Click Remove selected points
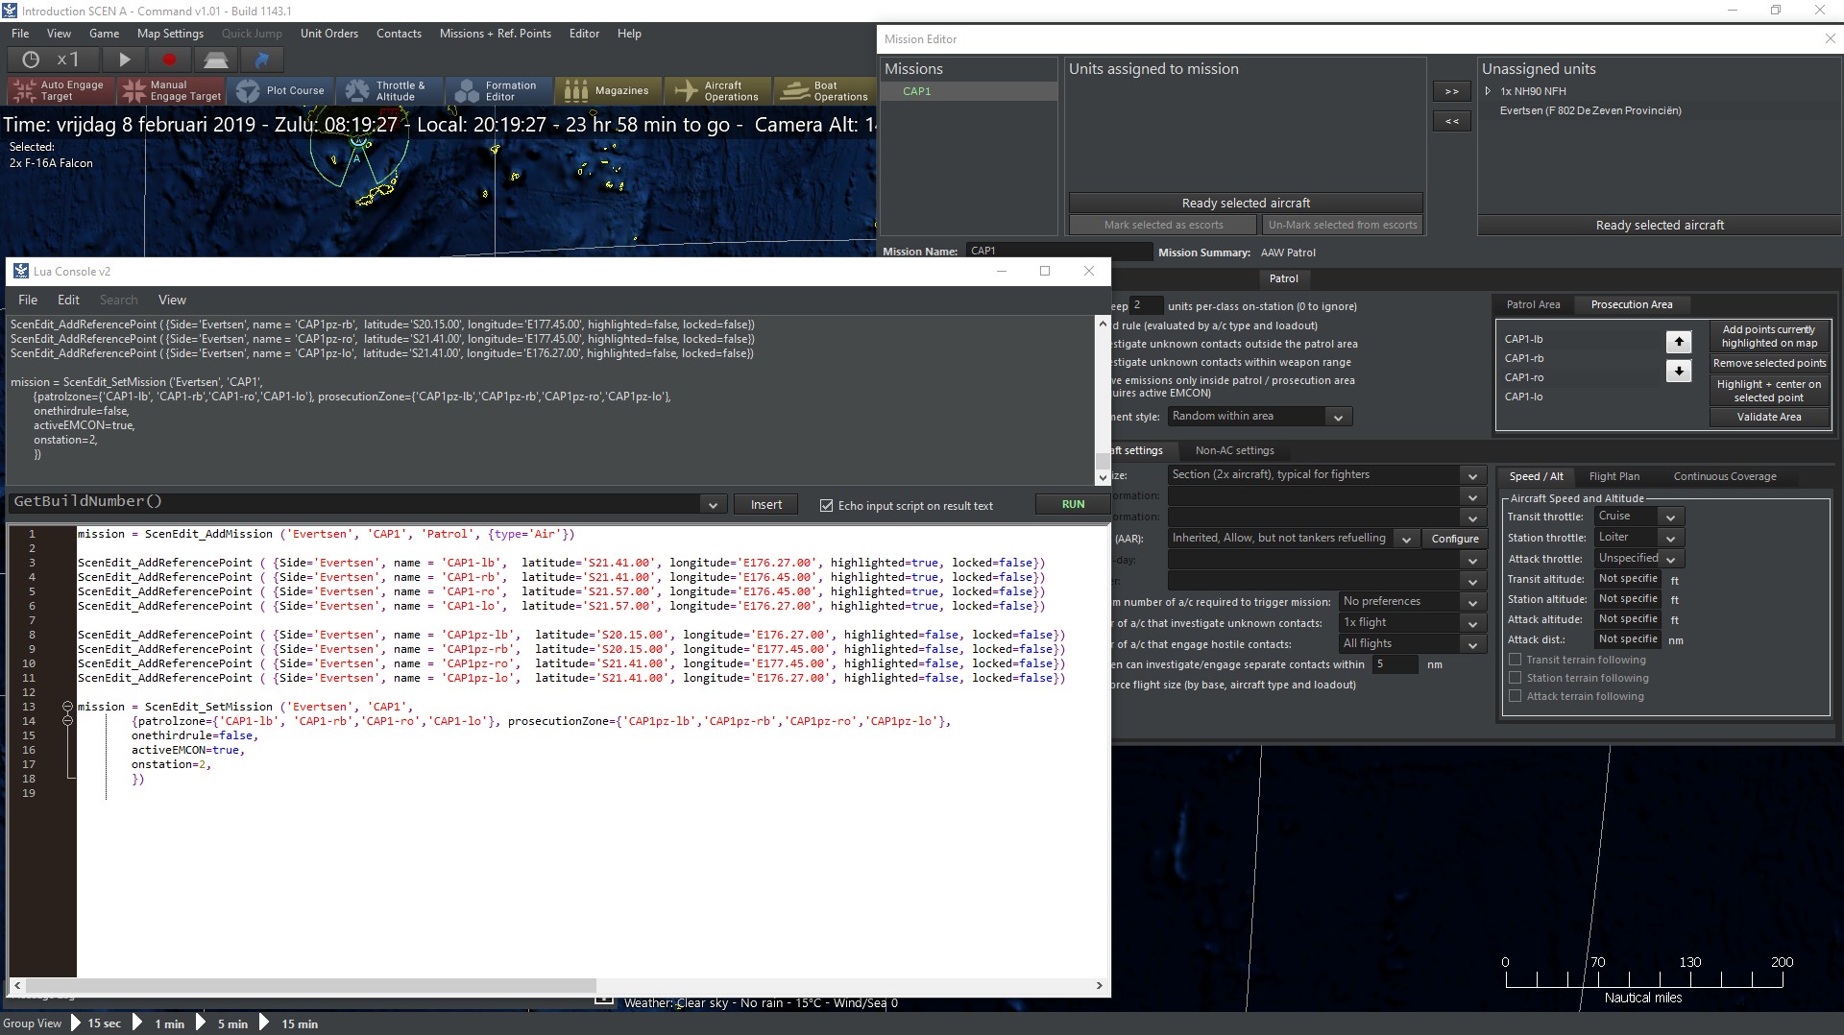1844x1035 pixels. coord(1769,363)
